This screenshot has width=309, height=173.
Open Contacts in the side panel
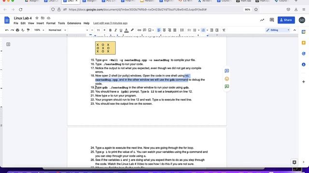point(304,64)
